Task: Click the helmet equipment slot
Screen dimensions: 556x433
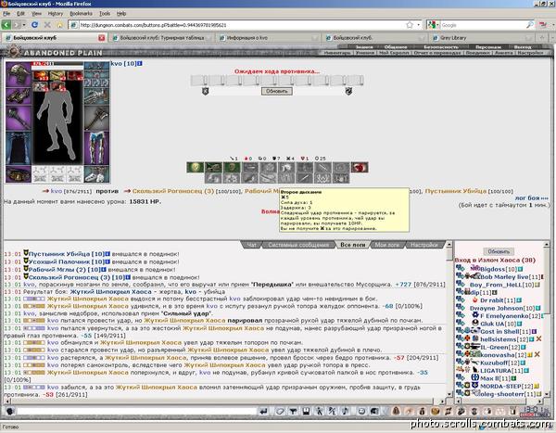Action: click(x=19, y=74)
